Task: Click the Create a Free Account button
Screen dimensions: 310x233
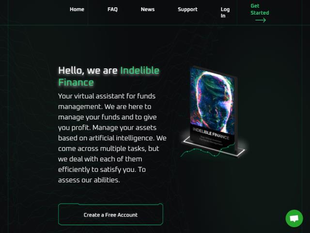Action: pos(110,215)
